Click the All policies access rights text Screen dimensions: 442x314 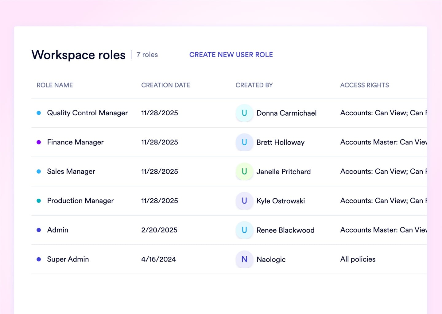click(358, 259)
